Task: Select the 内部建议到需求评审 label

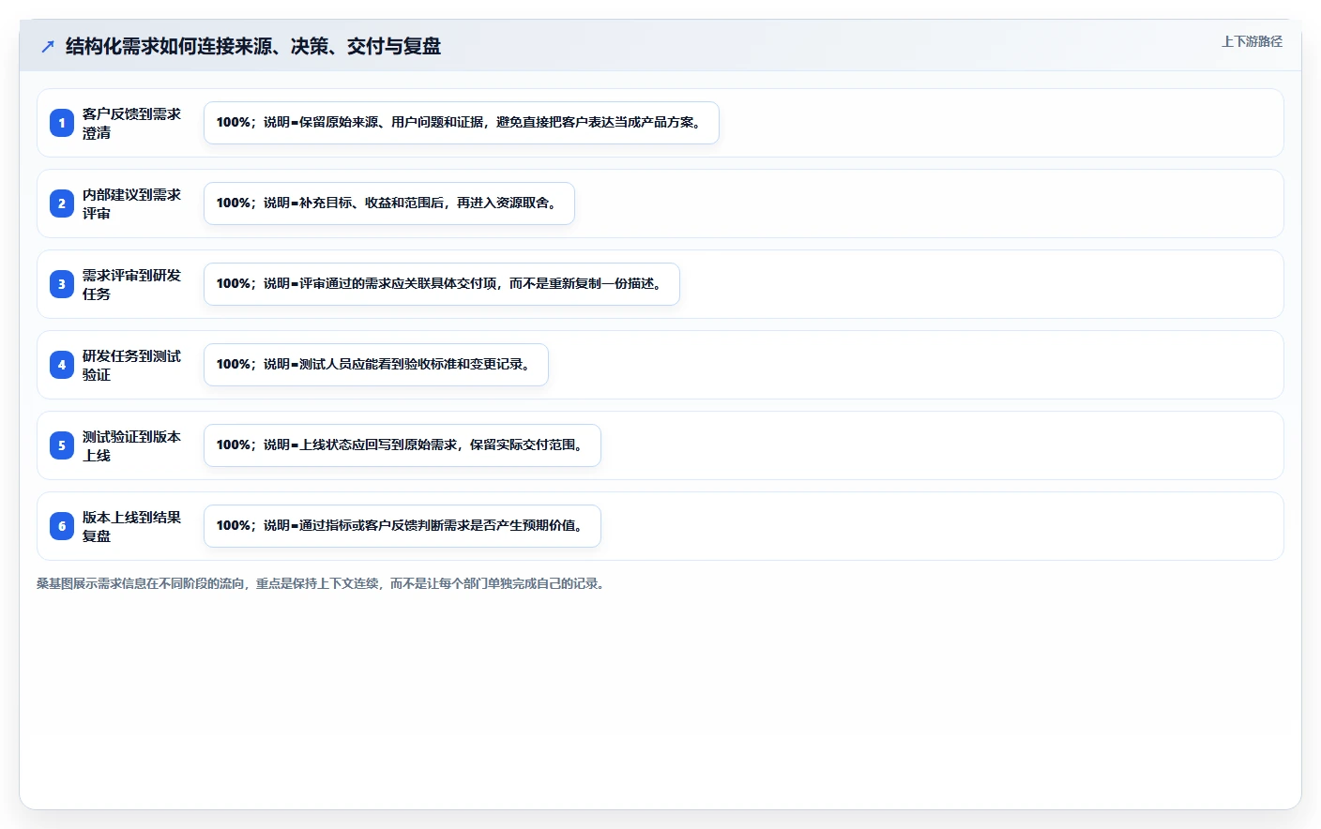Action: coord(131,203)
